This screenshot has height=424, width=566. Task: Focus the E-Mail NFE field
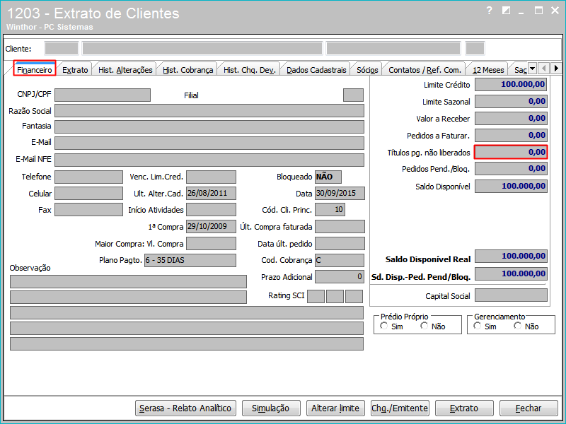(209, 160)
